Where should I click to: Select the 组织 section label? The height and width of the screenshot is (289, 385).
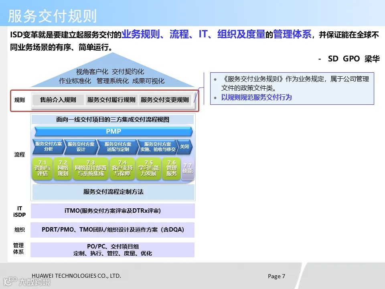tap(19, 230)
